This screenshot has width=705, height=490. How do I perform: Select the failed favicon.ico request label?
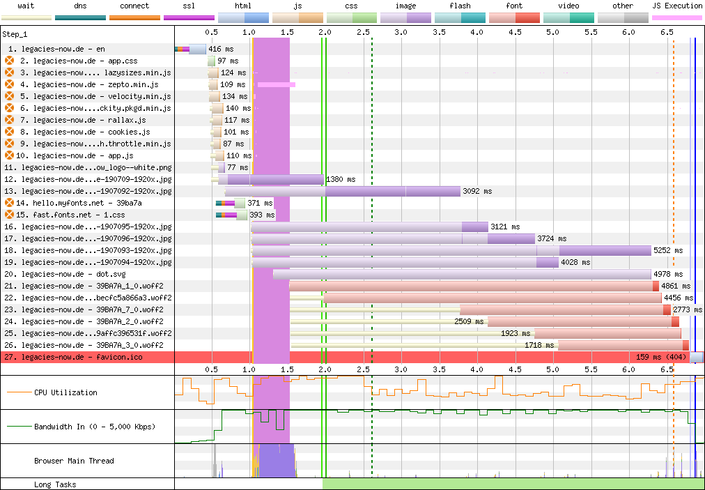coord(73,357)
